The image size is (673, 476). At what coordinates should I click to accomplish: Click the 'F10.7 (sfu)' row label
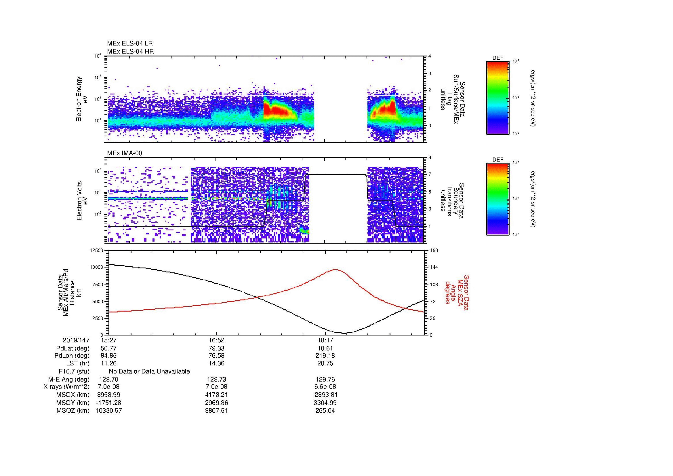[74, 371]
